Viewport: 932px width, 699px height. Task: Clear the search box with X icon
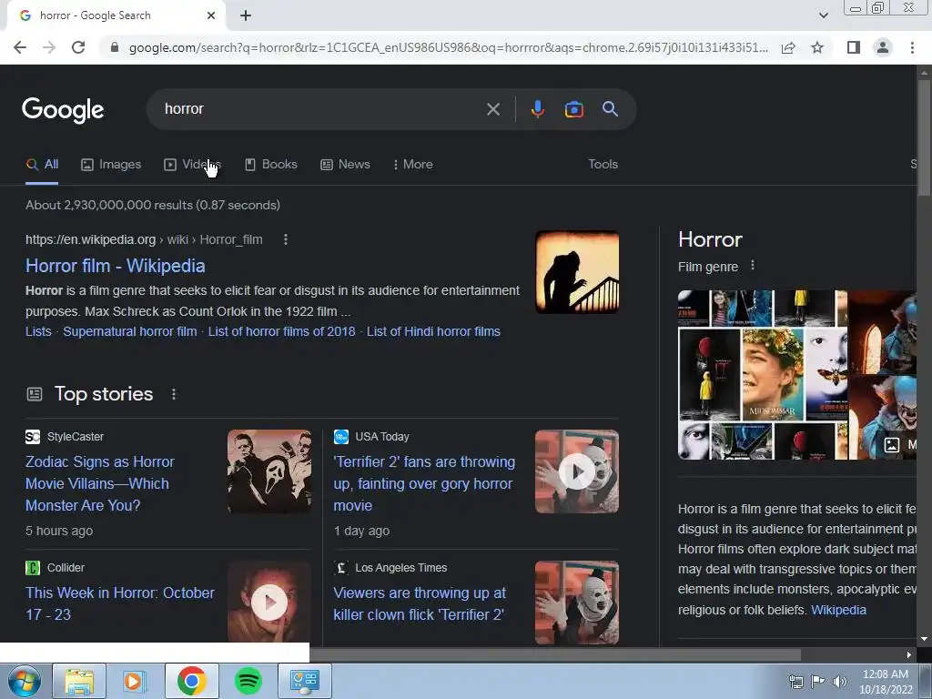493,109
